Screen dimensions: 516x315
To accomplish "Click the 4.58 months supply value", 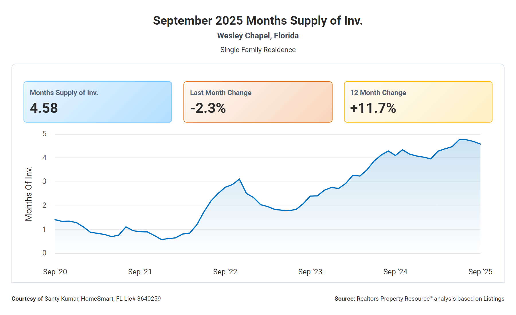I will coord(44,108).
